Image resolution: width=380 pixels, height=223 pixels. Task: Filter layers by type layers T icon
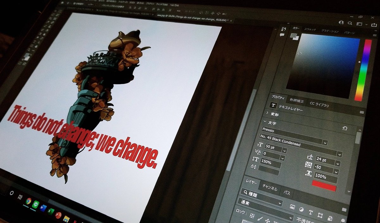click(311, 212)
